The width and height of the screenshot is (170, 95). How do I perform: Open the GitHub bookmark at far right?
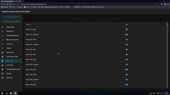(x=98, y=7)
